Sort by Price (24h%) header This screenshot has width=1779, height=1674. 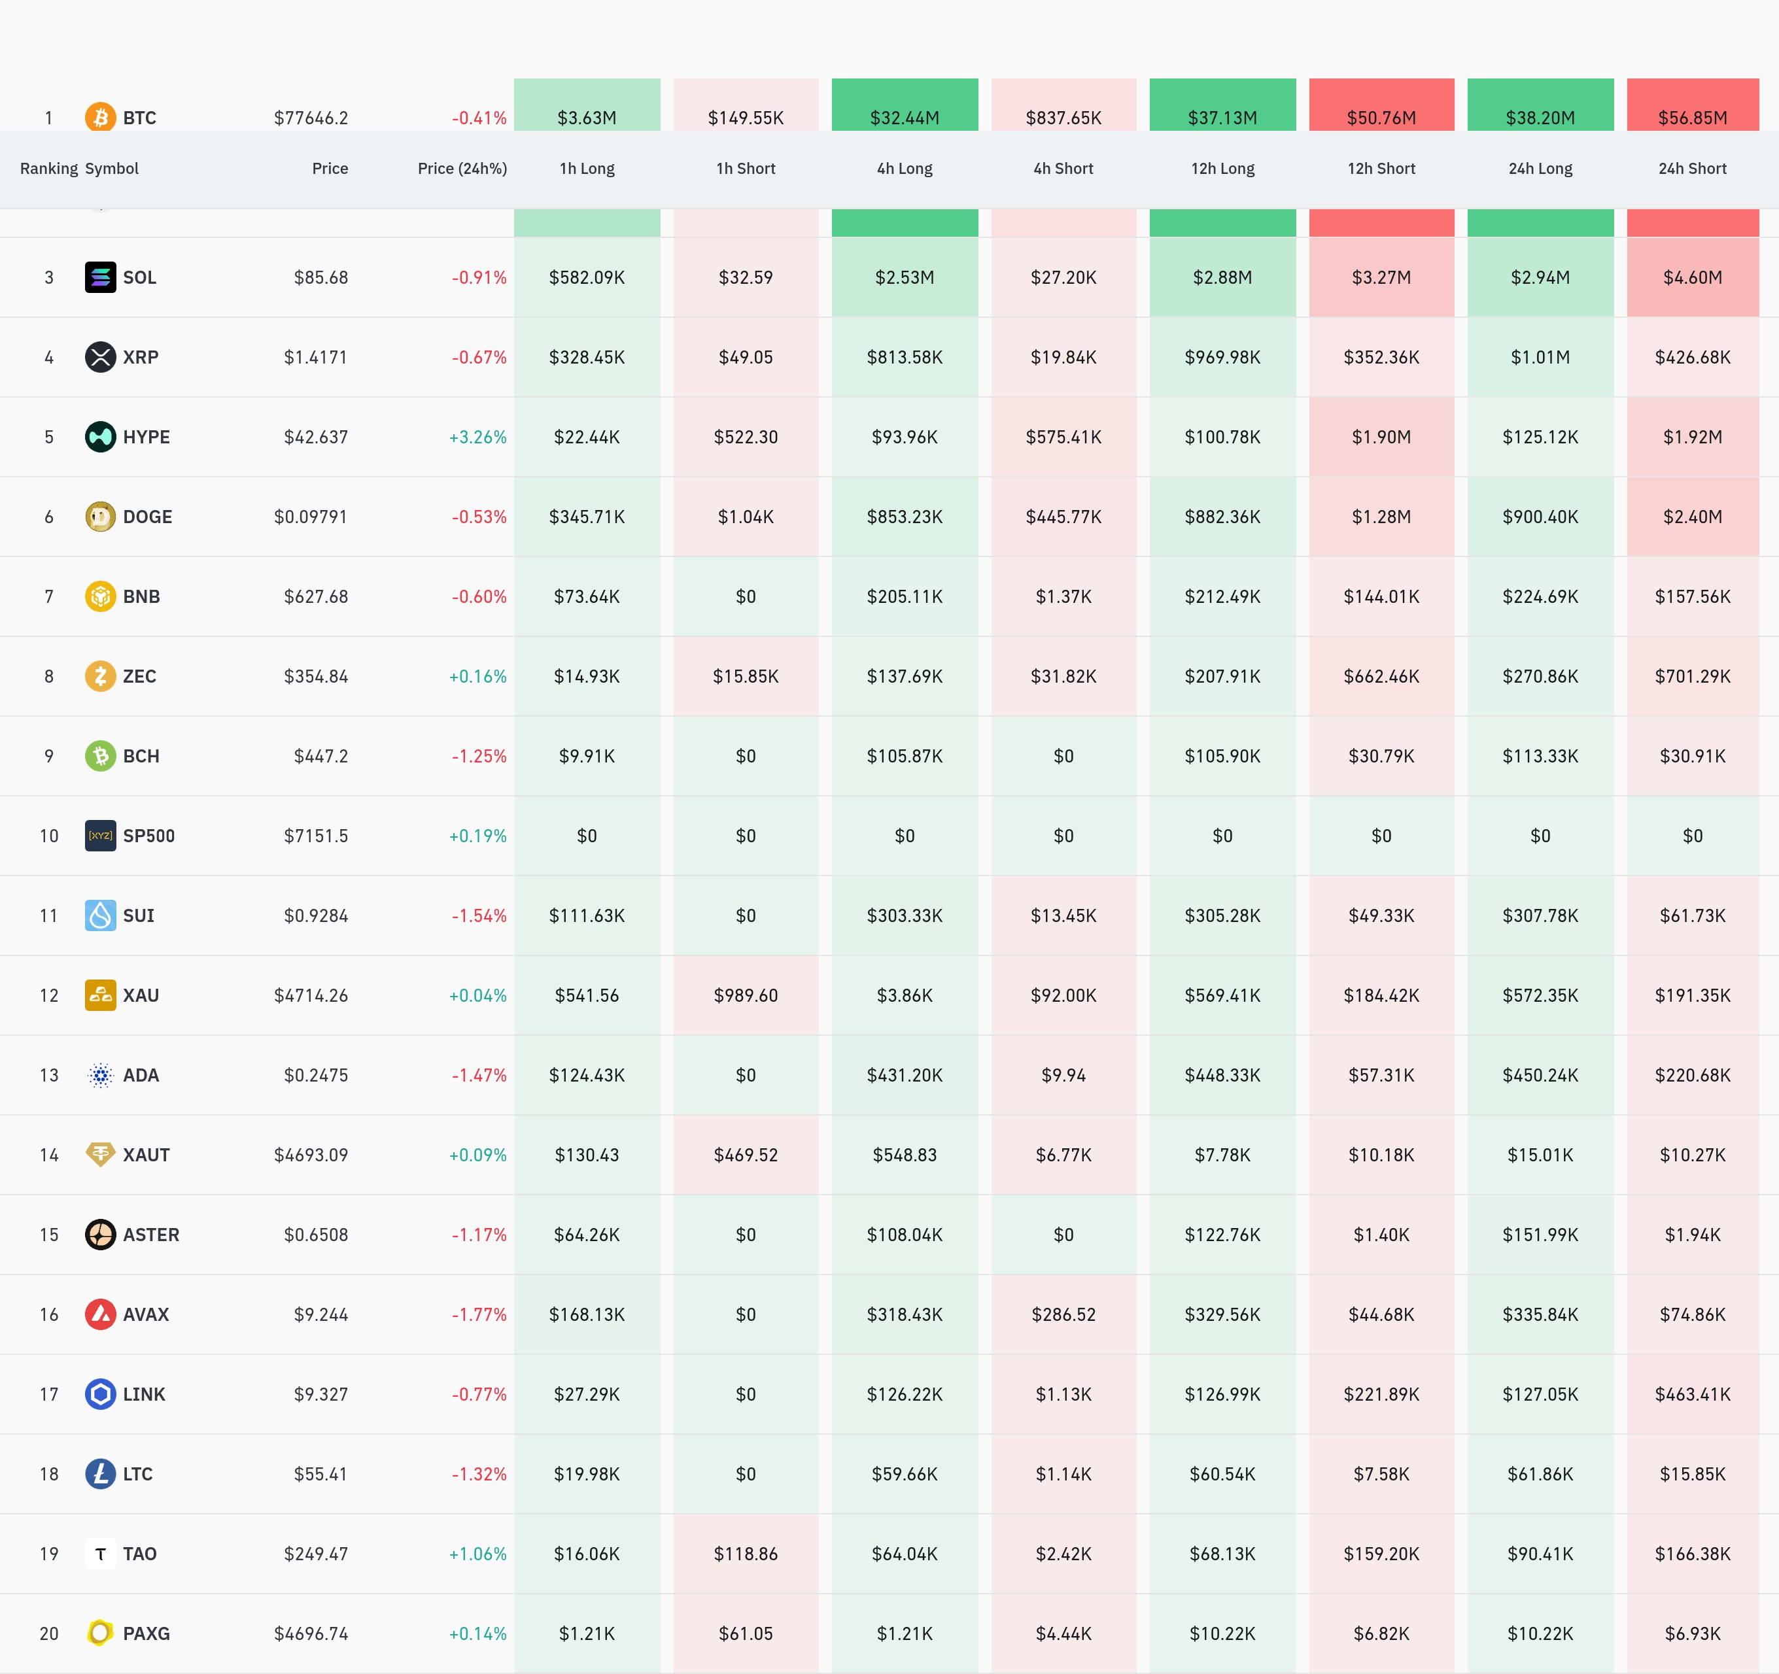(462, 168)
